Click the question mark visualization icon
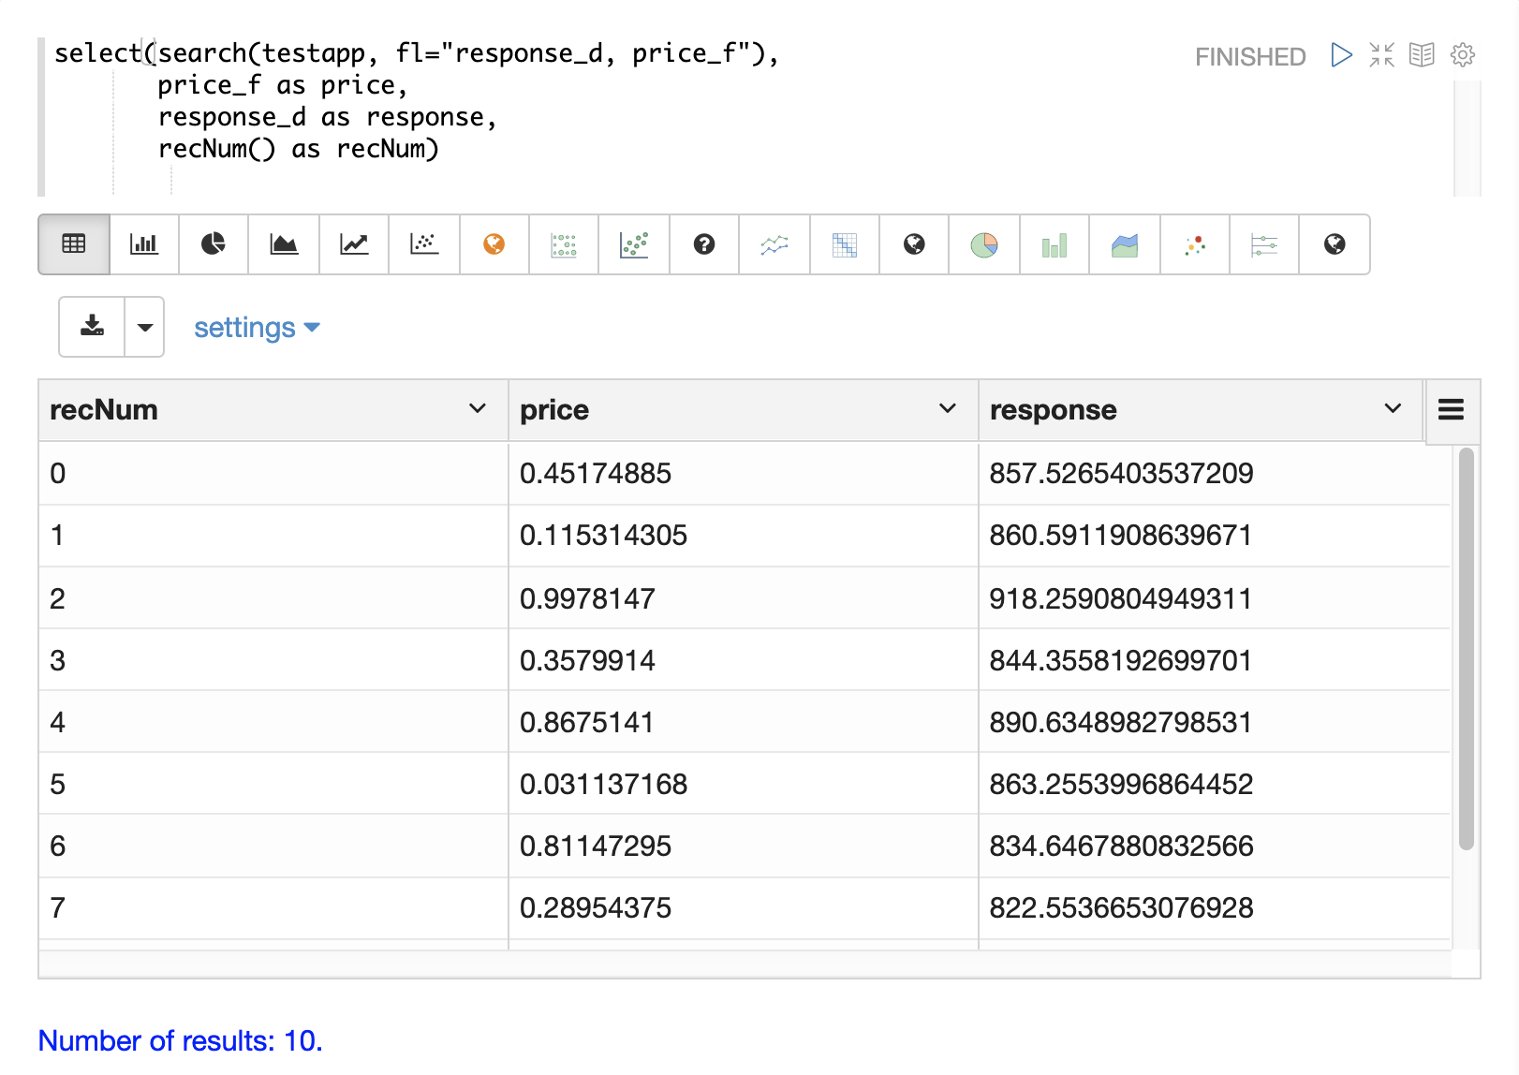The image size is (1519, 1075). tap(704, 244)
